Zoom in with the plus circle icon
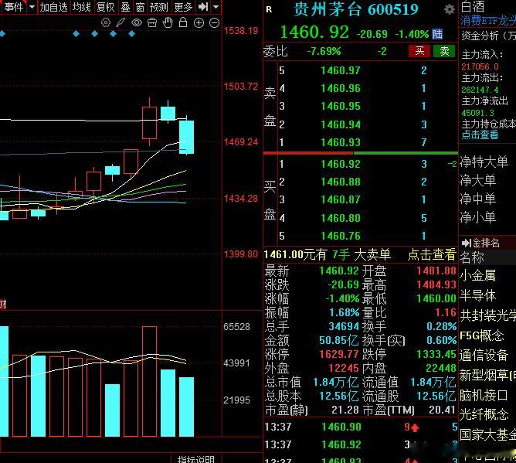The width and height of the screenshot is (516, 463). pyautogui.click(x=199, y=22)
